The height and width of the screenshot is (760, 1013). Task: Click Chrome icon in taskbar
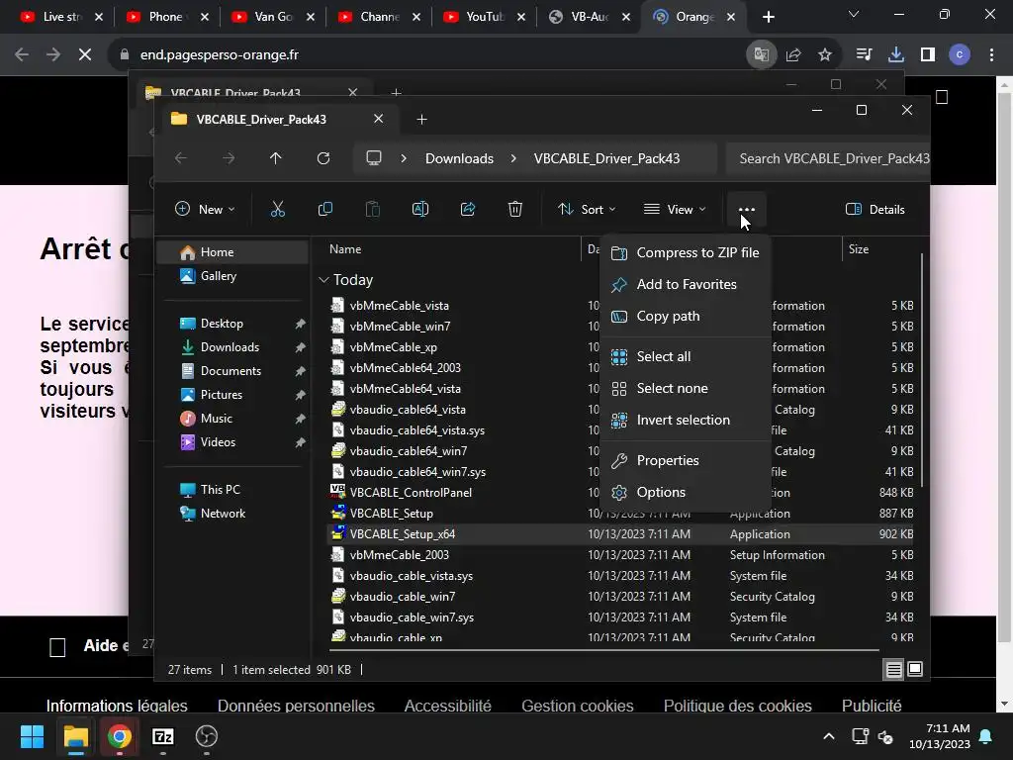(120, 736)
